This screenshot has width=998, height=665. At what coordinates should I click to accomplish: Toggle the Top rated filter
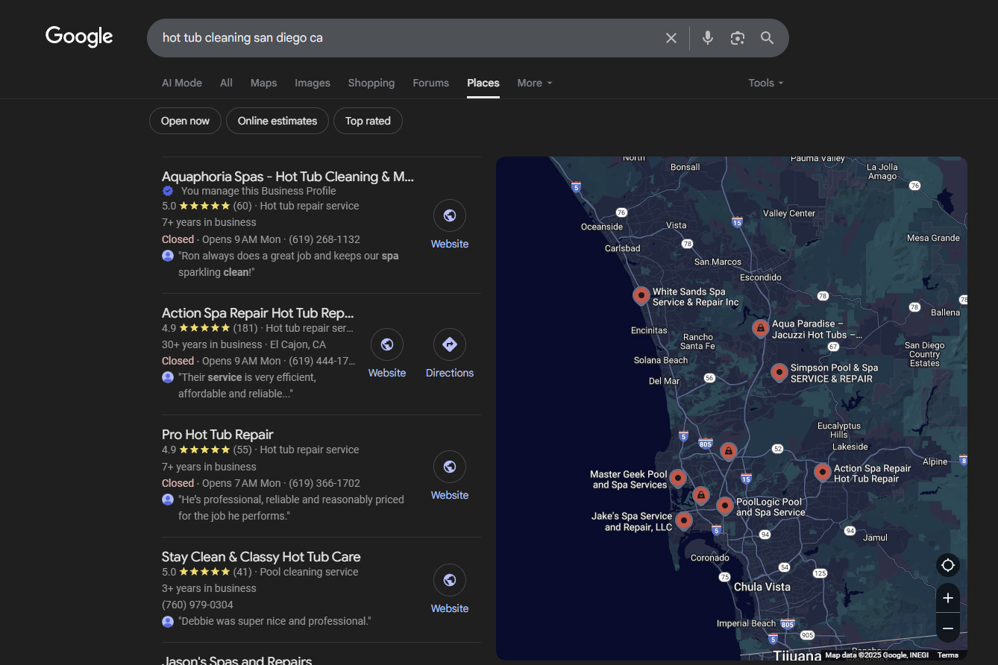point(368,121)
